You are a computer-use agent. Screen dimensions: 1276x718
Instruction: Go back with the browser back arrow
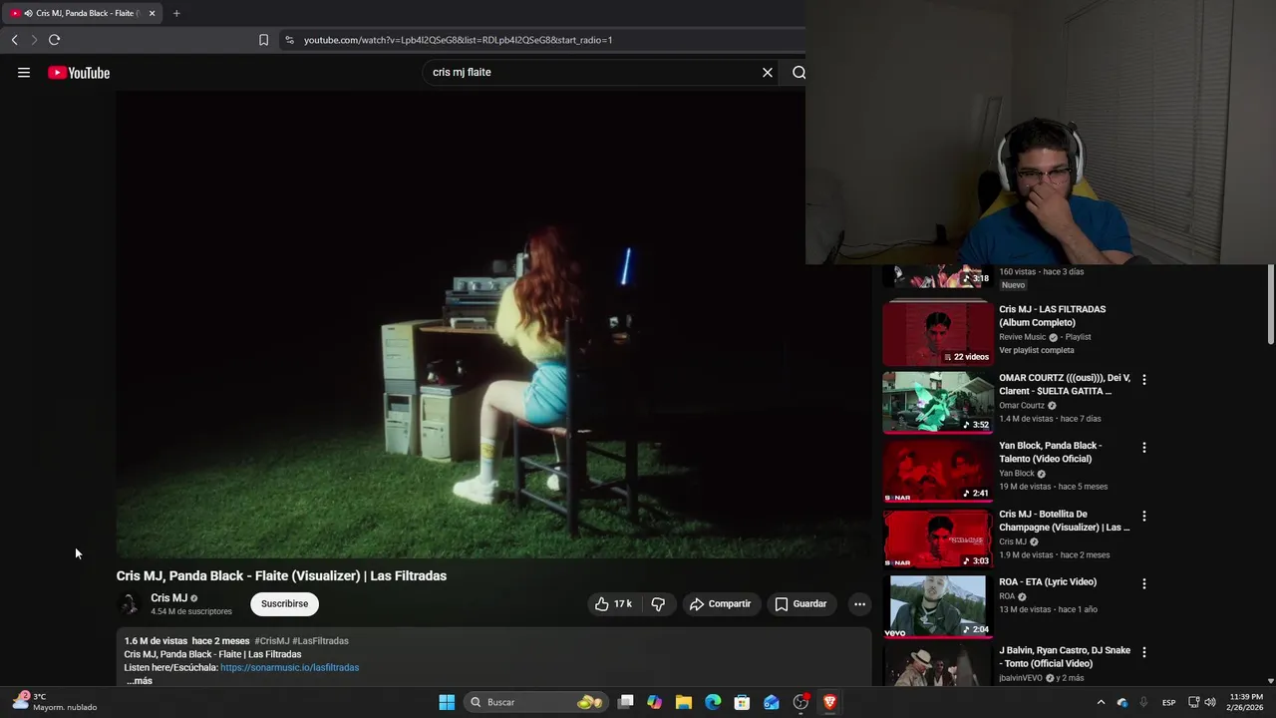click(x=14, y=40)
